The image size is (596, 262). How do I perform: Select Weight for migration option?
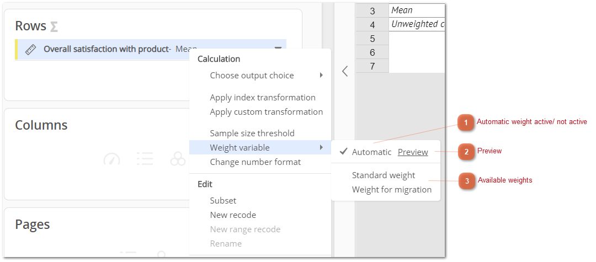[x=391, y=190]
